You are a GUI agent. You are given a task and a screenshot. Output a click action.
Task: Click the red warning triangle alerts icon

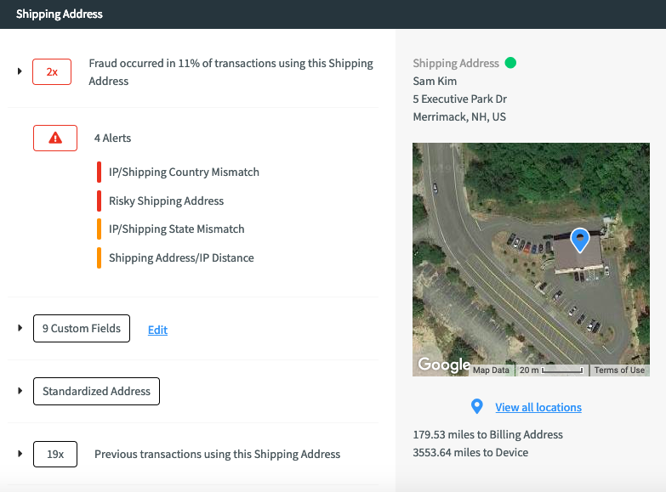tap(55, 138)
